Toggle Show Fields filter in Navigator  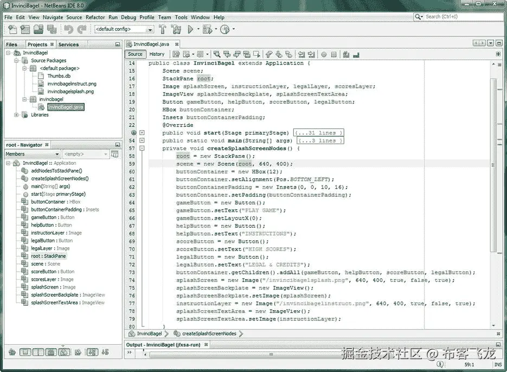point(25,352)
